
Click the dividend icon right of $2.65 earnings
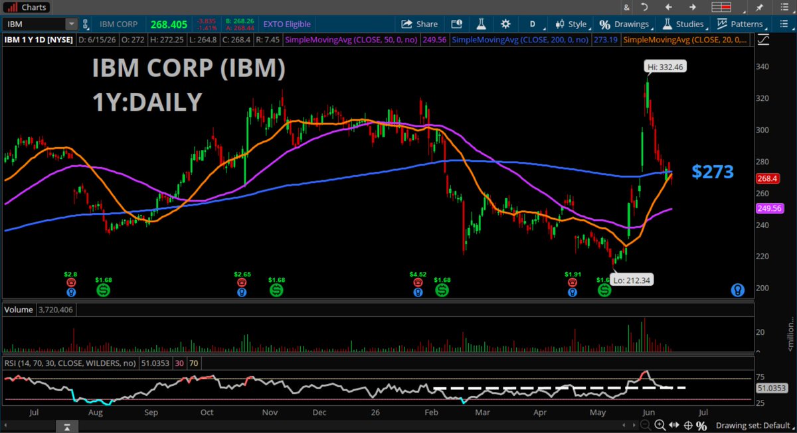276,290
